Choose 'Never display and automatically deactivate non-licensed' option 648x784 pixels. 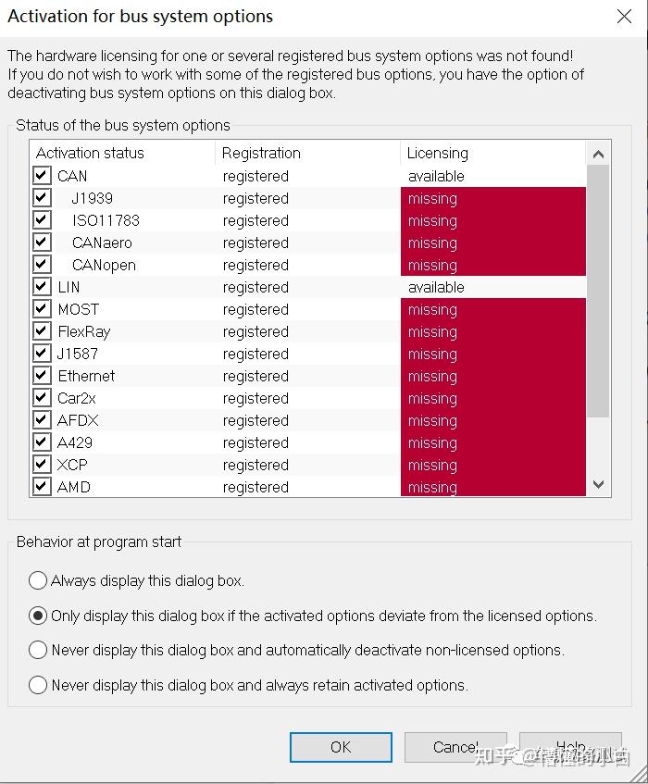point(38,650)
